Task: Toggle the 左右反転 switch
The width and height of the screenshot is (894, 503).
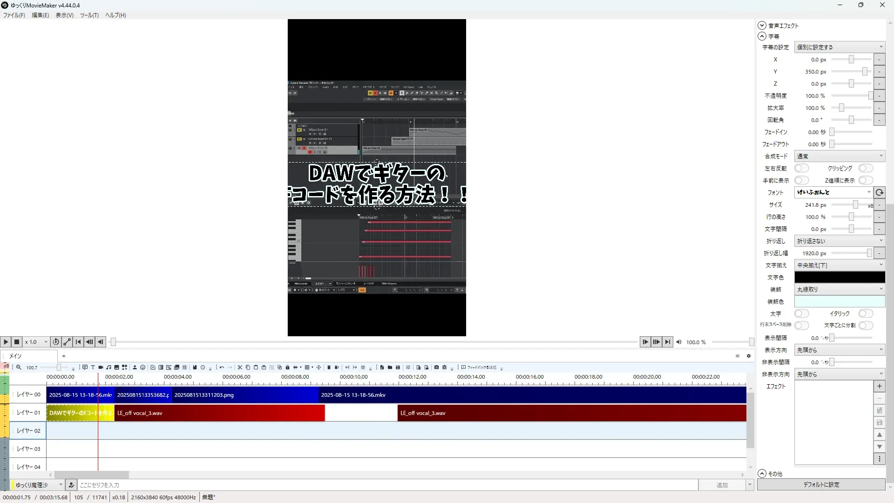Action: point(801,168)
